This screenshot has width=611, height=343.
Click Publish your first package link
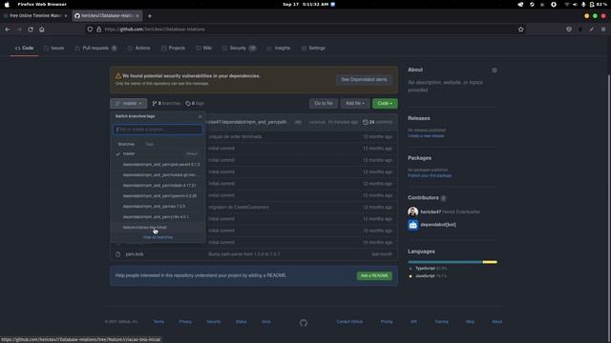(430, 175)
